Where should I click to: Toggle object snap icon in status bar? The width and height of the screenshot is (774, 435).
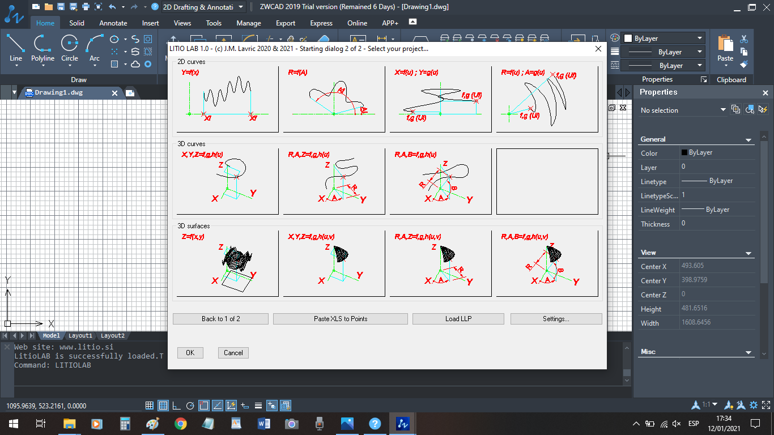coord(204,406)
